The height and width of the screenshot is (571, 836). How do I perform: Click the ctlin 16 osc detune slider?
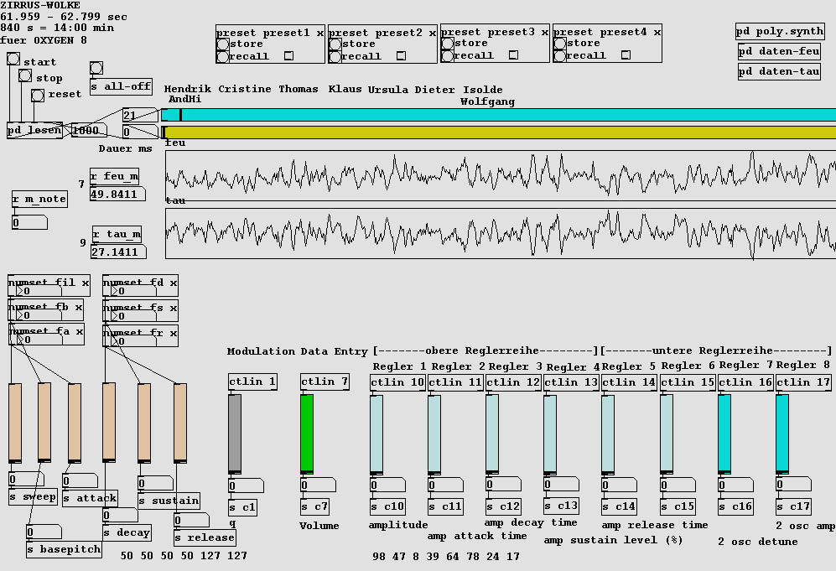click(x=724, y=434)
